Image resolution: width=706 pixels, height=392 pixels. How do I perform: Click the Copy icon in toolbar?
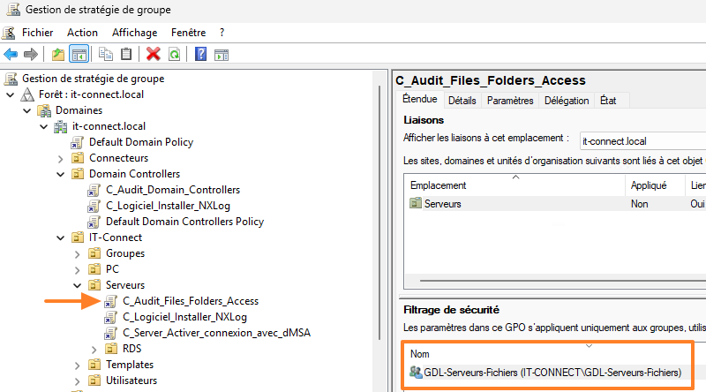point(106,55)
